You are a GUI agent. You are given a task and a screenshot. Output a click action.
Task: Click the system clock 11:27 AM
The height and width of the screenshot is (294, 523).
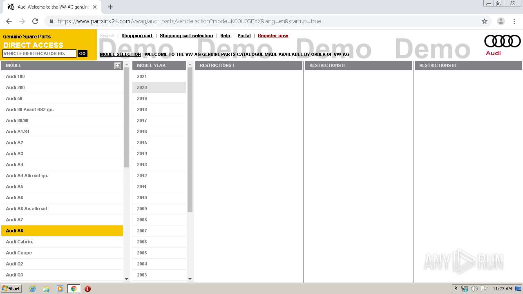(502, 289)
